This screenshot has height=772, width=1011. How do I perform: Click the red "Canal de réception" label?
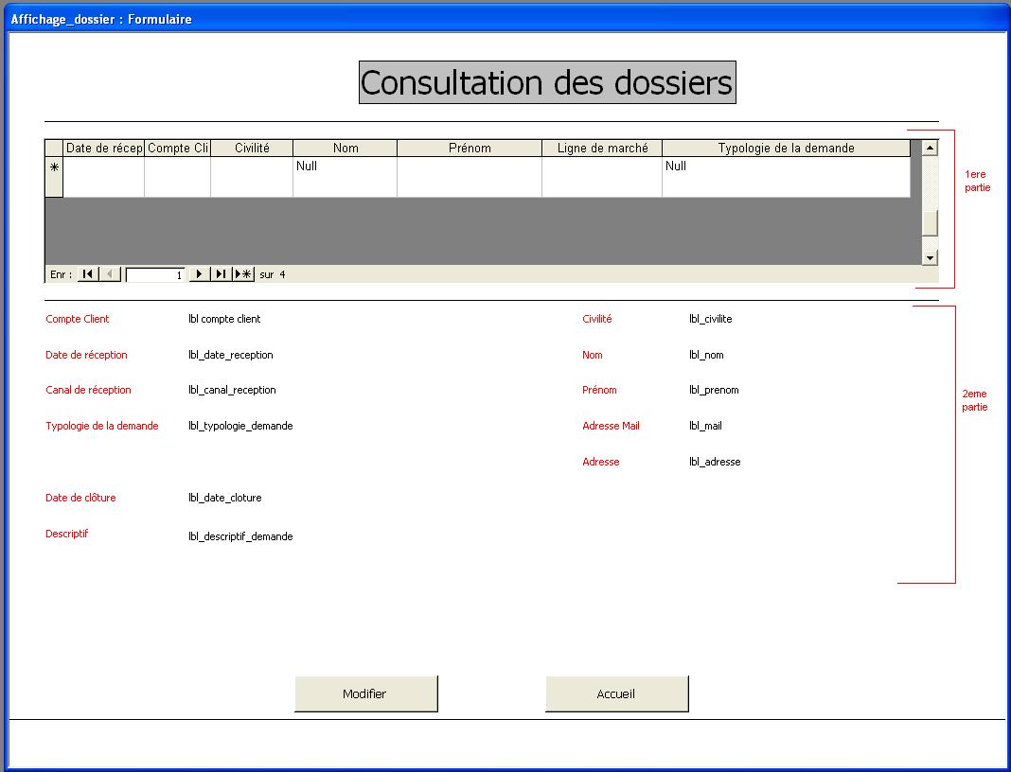click(x=88, y=390)
